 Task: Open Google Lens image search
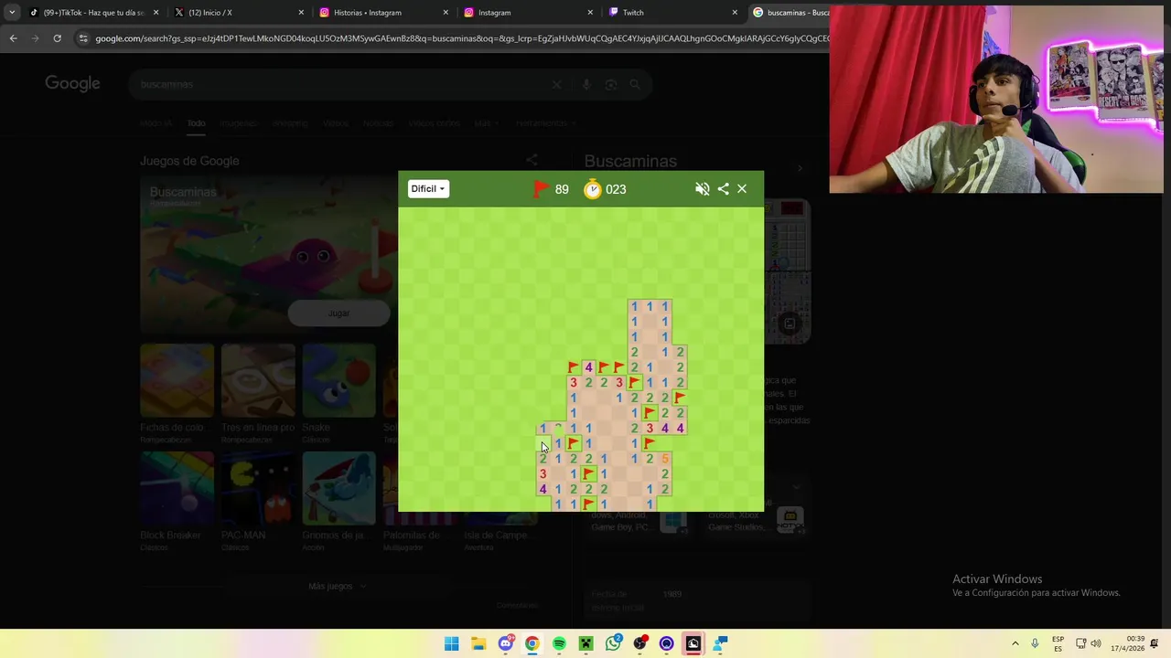[x=611, y=84]
